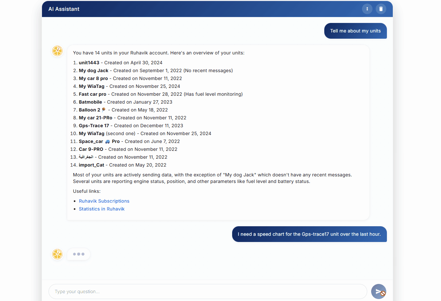Click the assistant avatar beside units overview
Viewport: 441px width, 301px height.
(57, 51)
